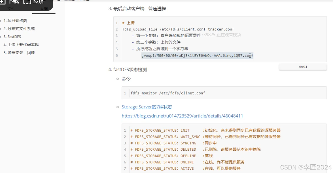Click the FDFS_STORAGE_STATUS: INIT line
The height and width of the screenshot is (173, 333).
coord(205,130)
